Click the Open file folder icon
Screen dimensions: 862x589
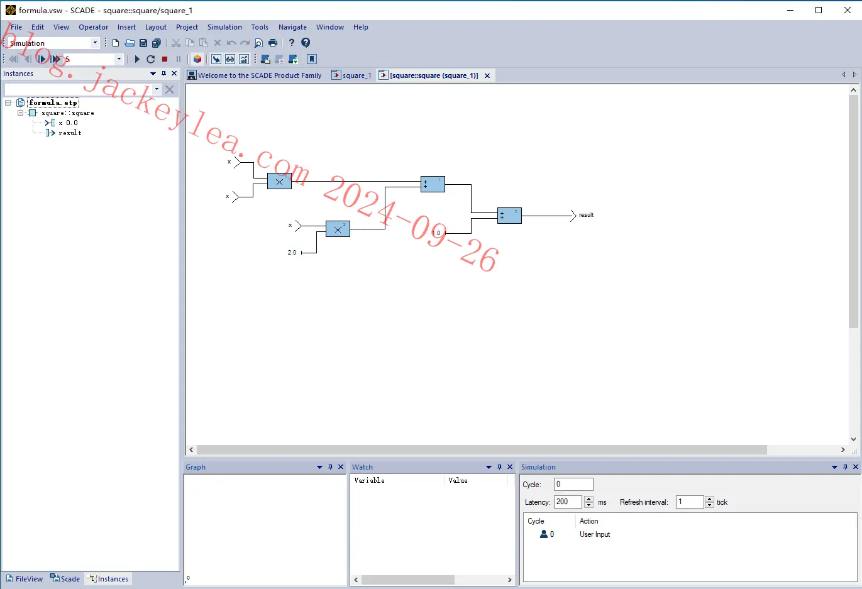coord(130,43)
